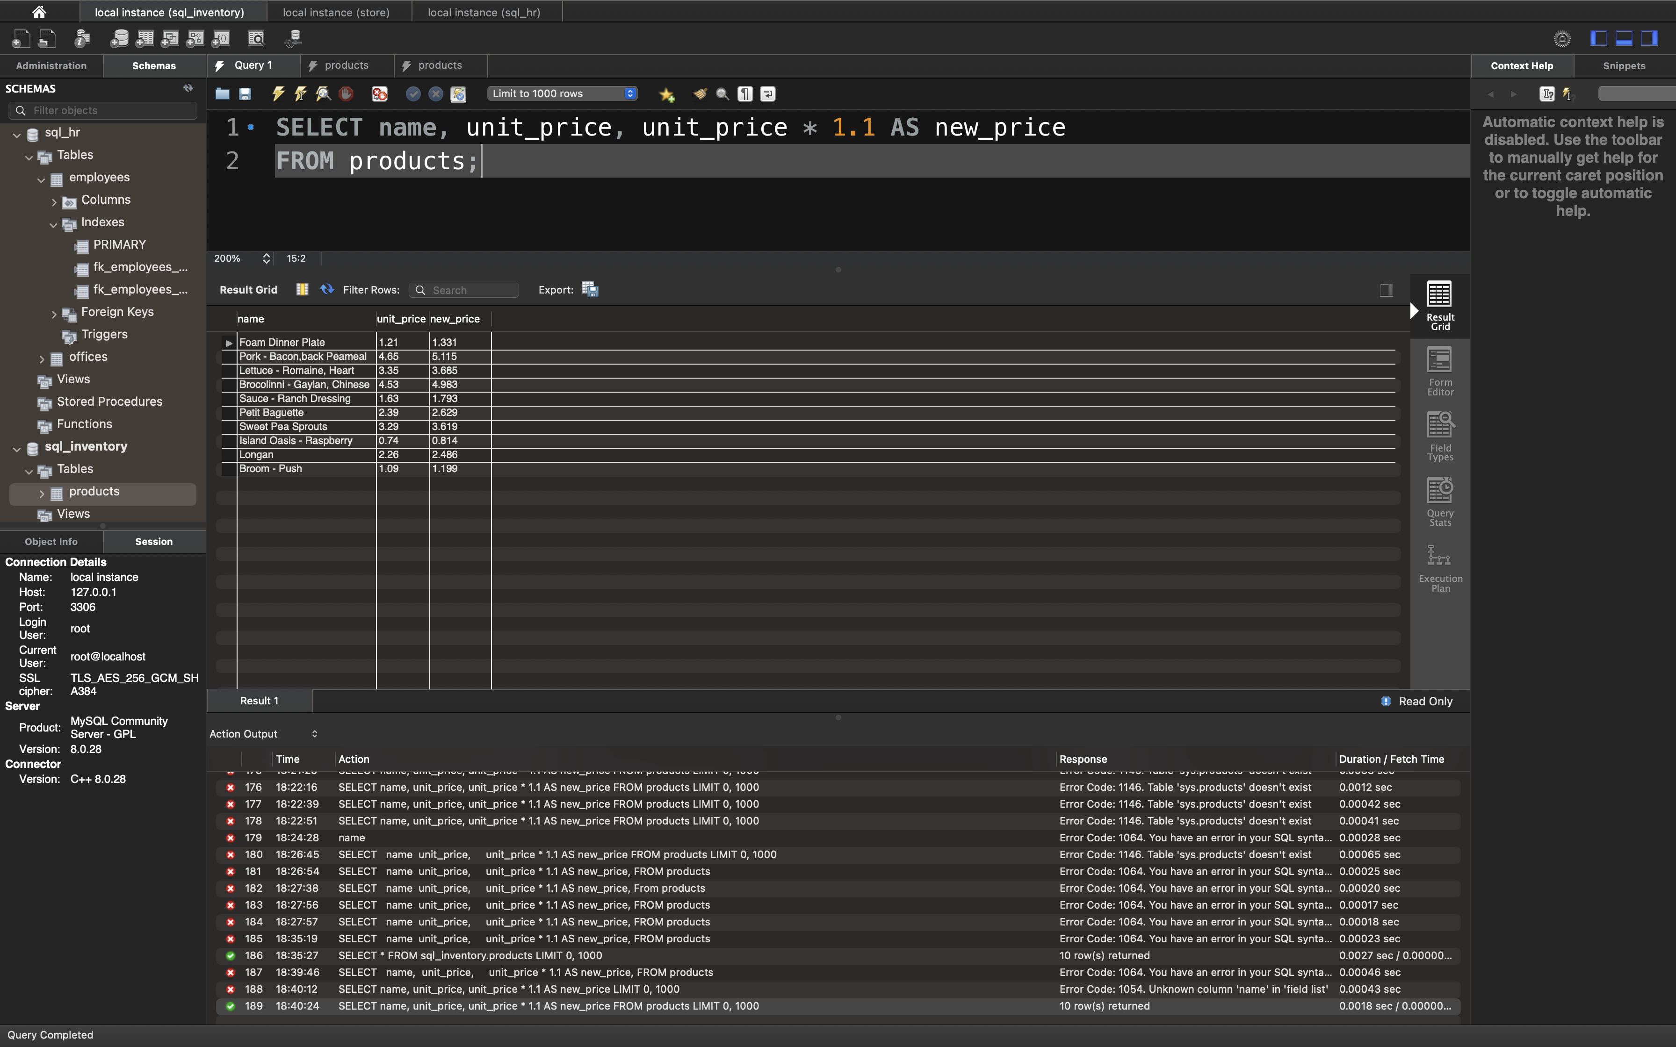Click the Beautify query broom icon
Image resolution: width=1676 pixels, height=1047 pixels.
[x=700, y=93]
